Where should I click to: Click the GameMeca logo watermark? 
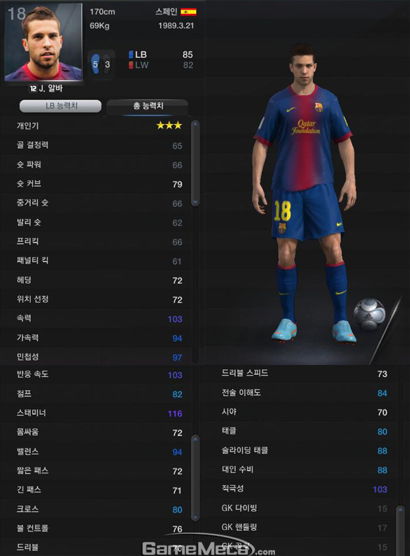pyautogui.click(x=209, y=548)
